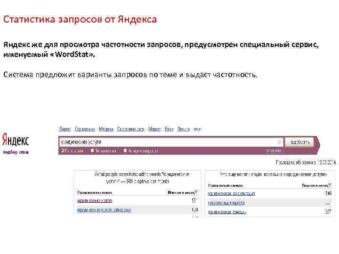Open 'юридические услуги' query result link
The width and height of the screenshot is (339, 254).
click(95, 201)
